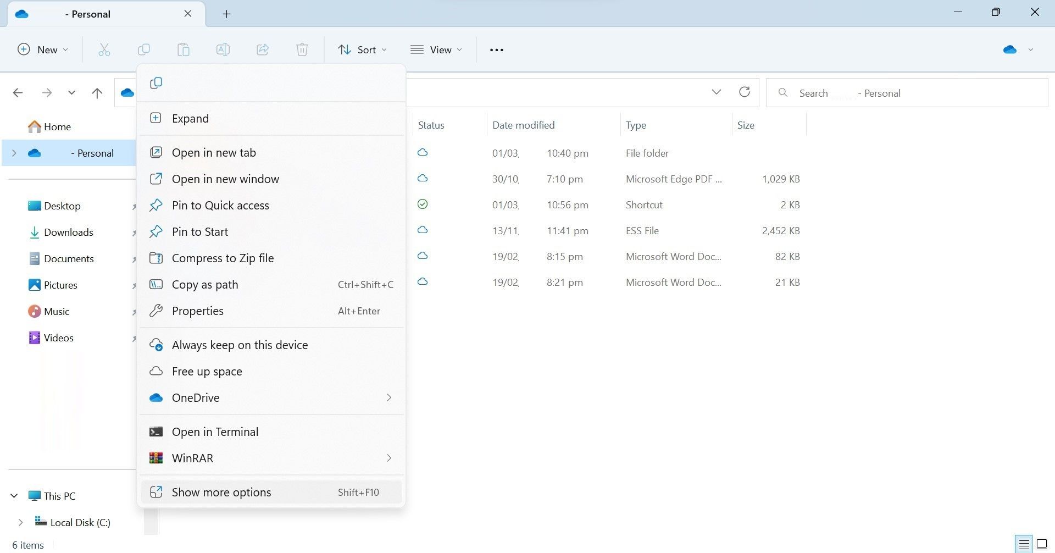
Task: Expand the Local Disk (C:) tree node
Action: [x=20, y=522]
